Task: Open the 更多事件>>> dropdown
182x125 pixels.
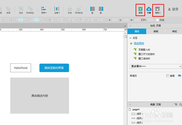Action: coord(155,66)
